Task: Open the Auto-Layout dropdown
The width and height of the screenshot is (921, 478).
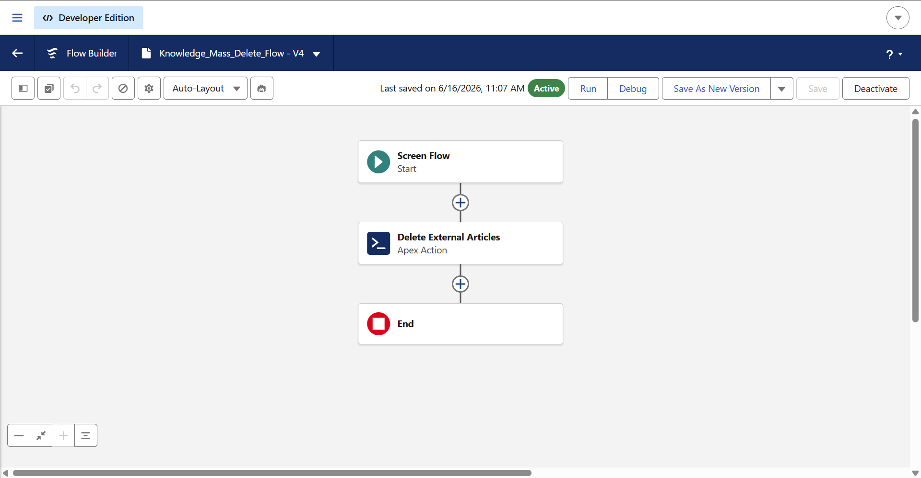Action: pos(205,88)
